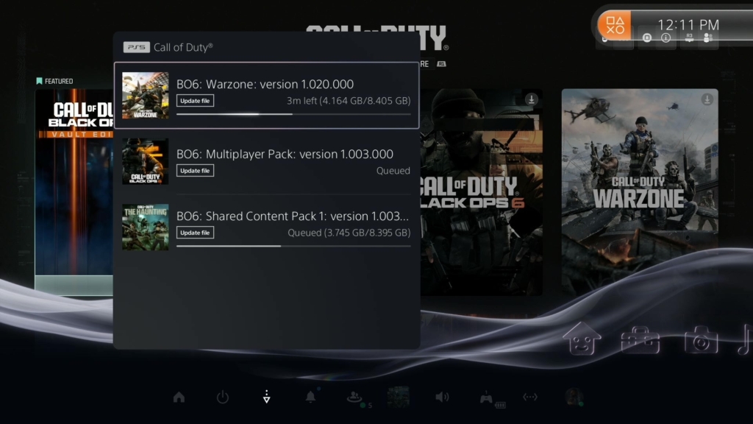Open the Sound speaker icon

[441, 397]
